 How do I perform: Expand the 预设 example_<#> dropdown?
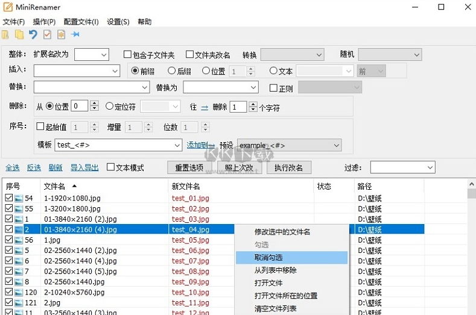tap(336, 145)
